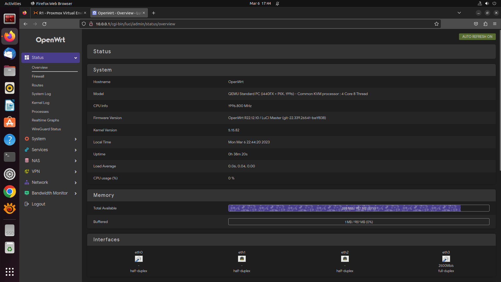Image resolution: width=501 pixels, height=282 pixels.
Task: Close the Proxmox tab
Action: click(85, 13)
